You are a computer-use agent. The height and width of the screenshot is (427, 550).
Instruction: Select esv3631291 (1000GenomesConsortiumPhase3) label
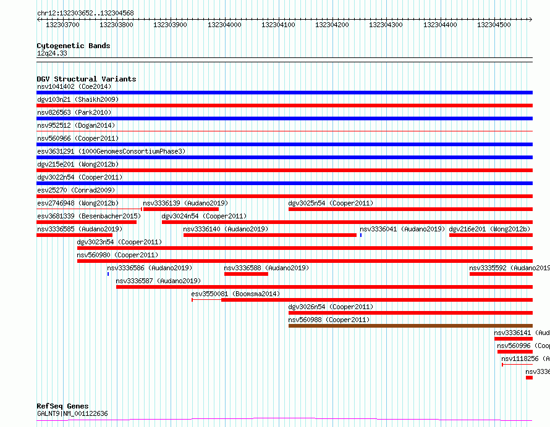coord(111,151)
